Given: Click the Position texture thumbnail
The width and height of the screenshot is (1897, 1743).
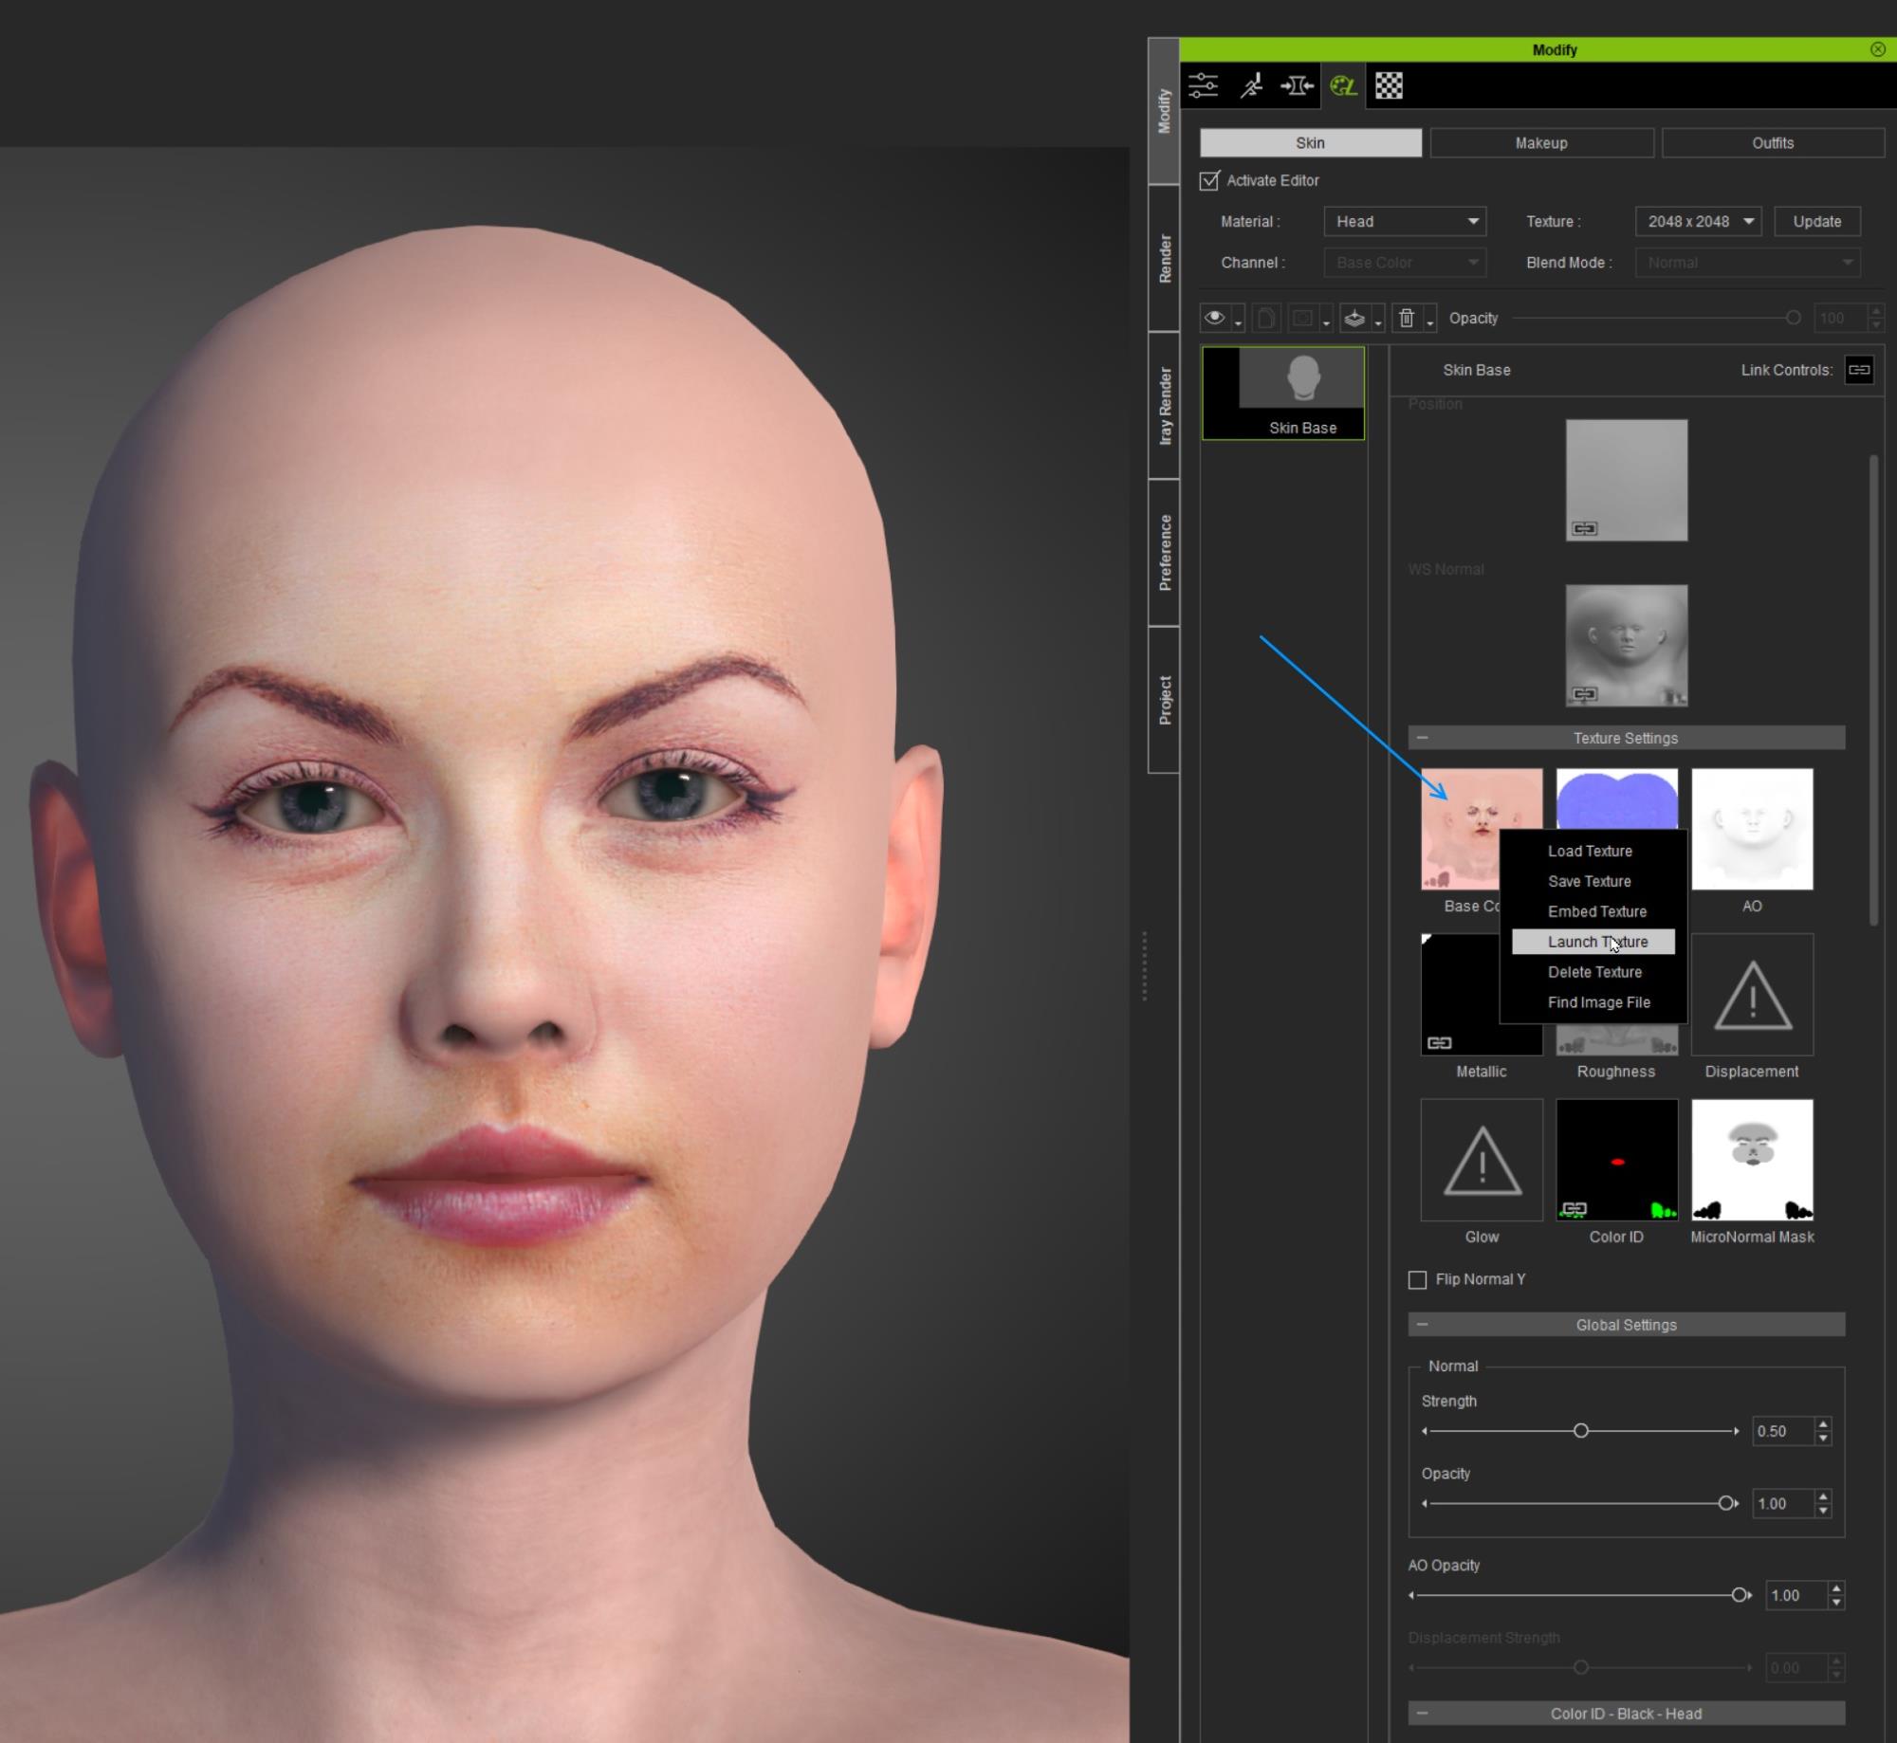Looking at the screenshot, I should coord(1627,481).
